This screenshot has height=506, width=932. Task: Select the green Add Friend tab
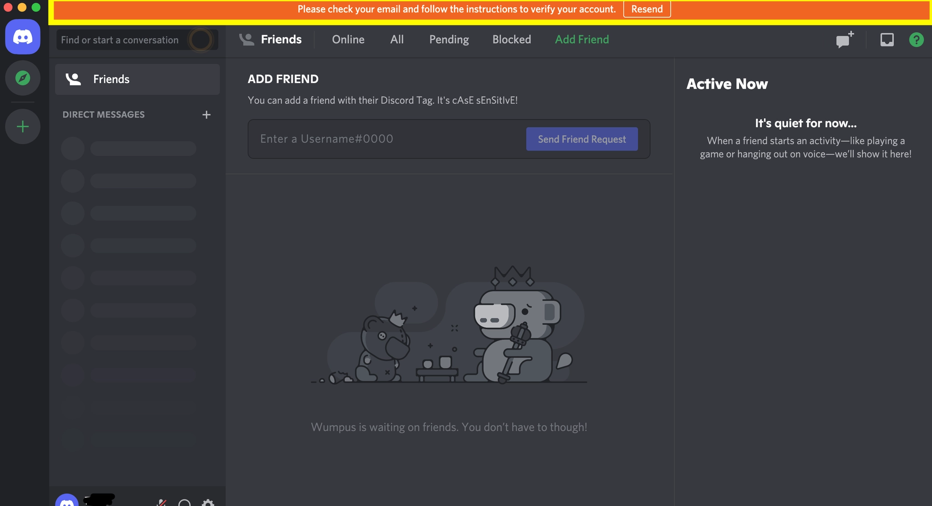coord(582,40)
